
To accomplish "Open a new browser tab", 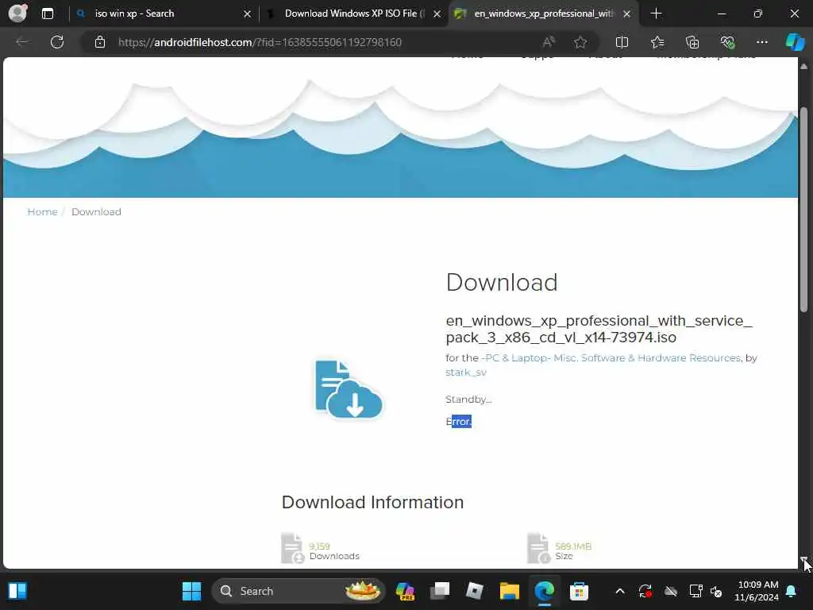I will (x=656, y=14).
